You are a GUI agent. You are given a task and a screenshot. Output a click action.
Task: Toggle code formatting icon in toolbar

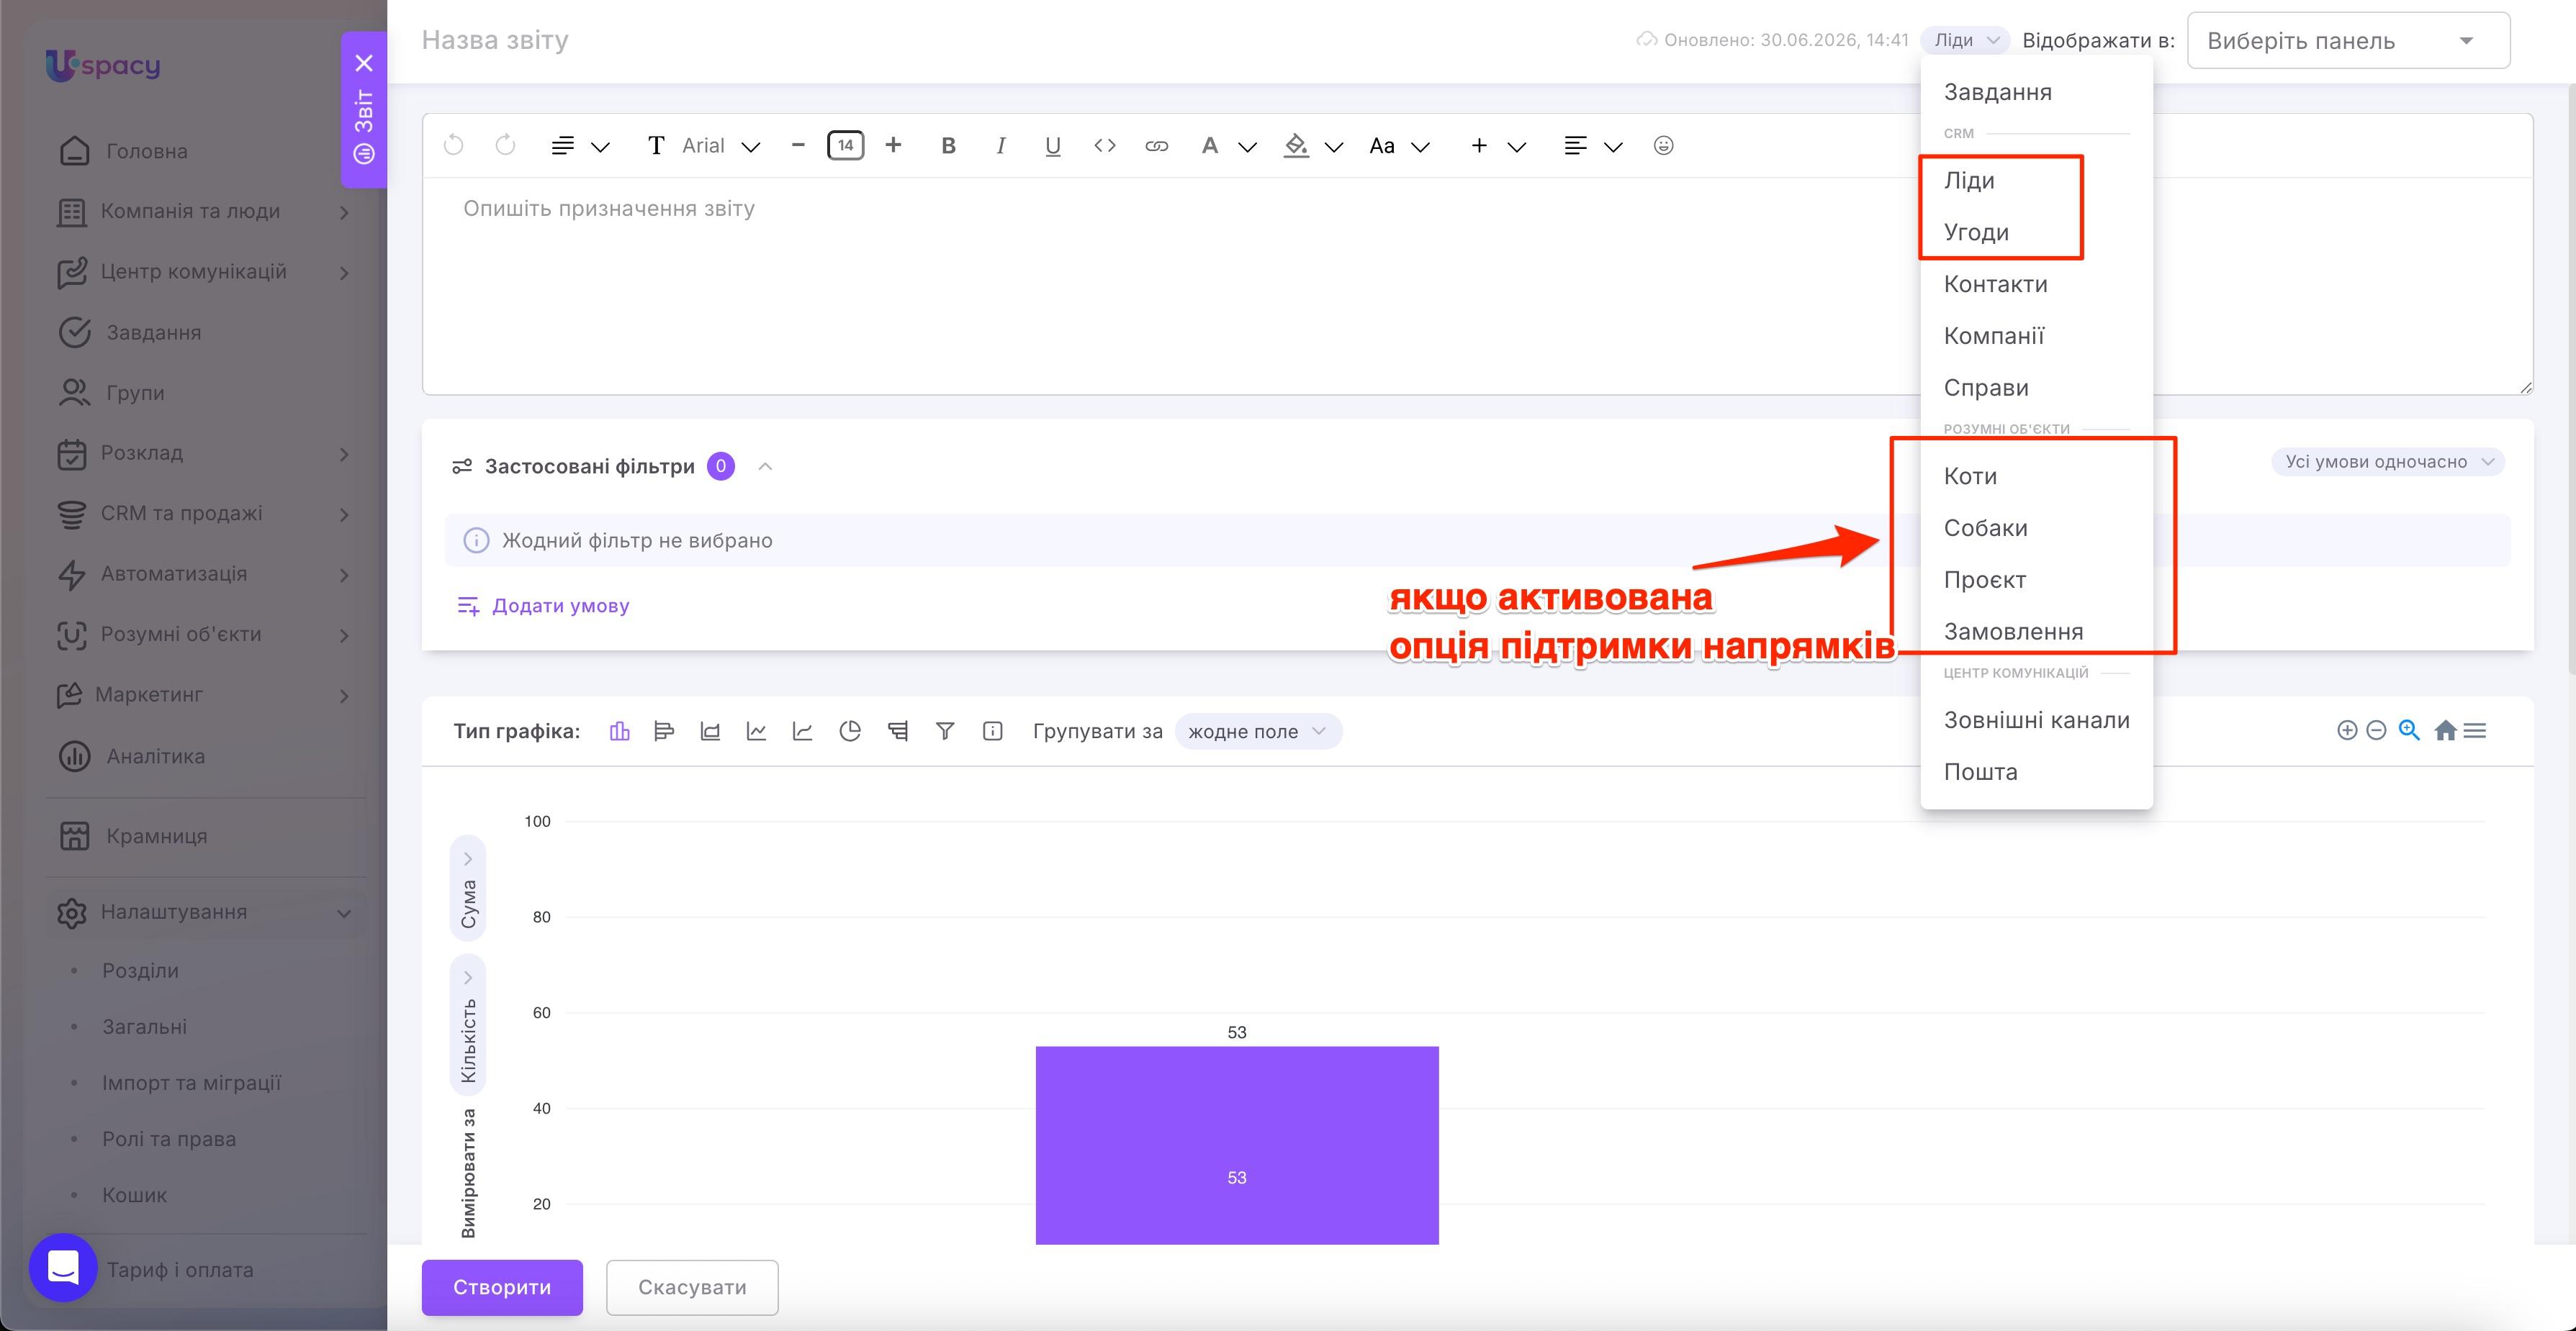1104,146
